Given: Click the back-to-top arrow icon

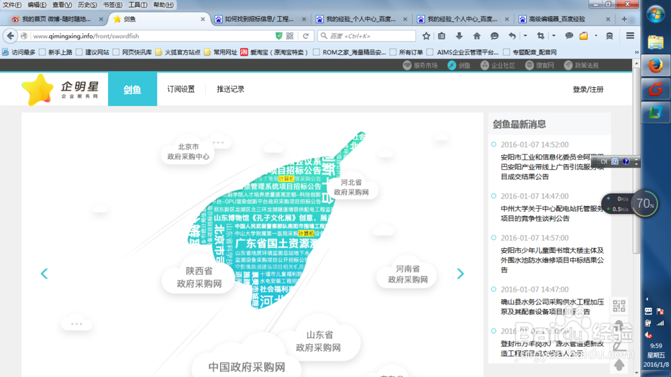Looking at the screenshot, I should click(x=619, y=365).
